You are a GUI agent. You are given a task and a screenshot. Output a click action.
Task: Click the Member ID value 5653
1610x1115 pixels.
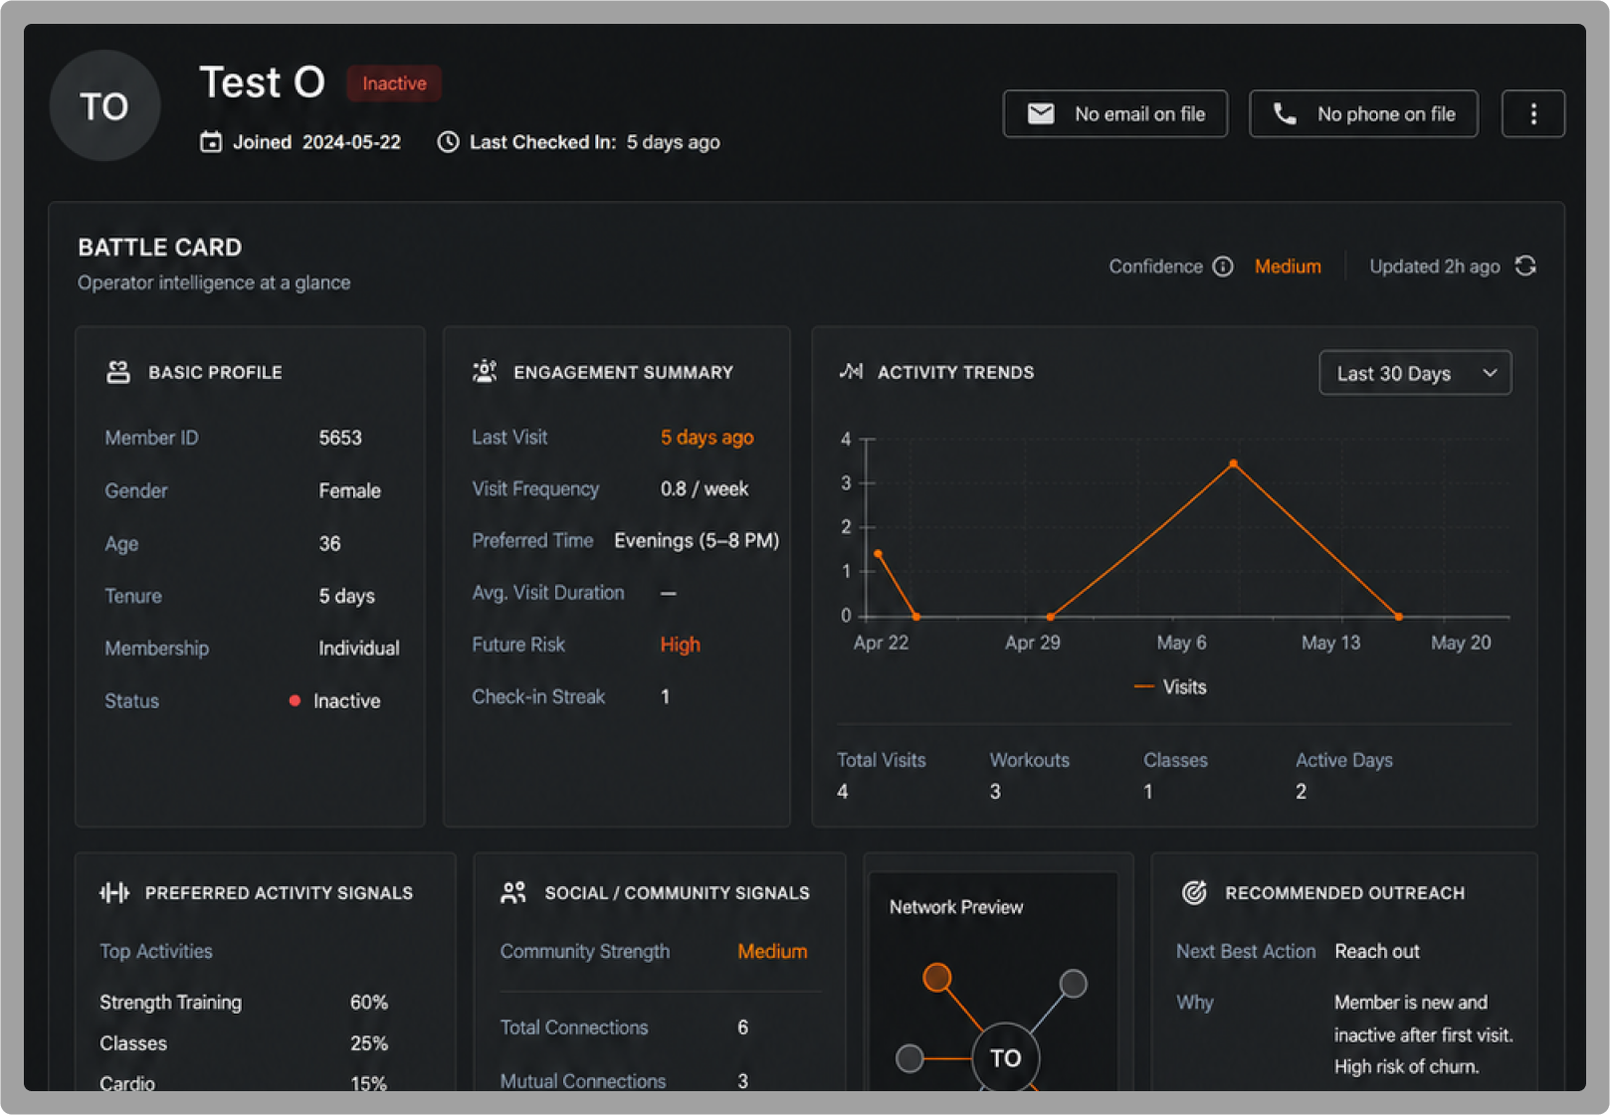340,438
